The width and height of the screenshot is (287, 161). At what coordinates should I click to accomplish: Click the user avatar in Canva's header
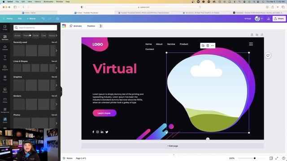pyautogui.click(x=257, y=19)
